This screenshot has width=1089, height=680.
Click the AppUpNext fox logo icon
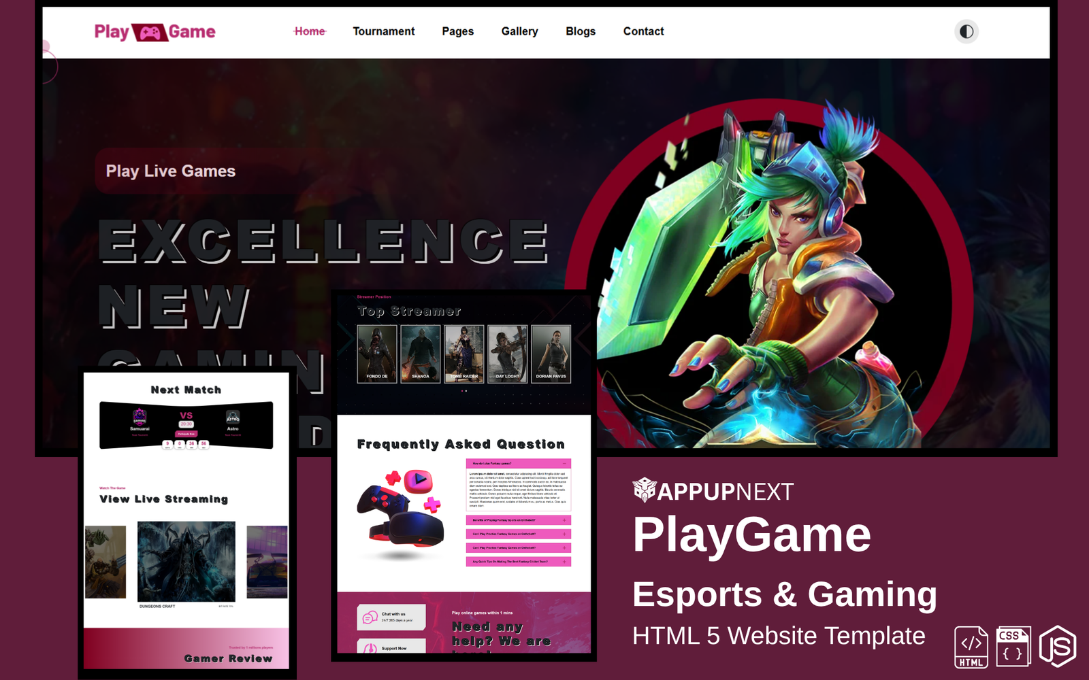(x=644, y=490)
